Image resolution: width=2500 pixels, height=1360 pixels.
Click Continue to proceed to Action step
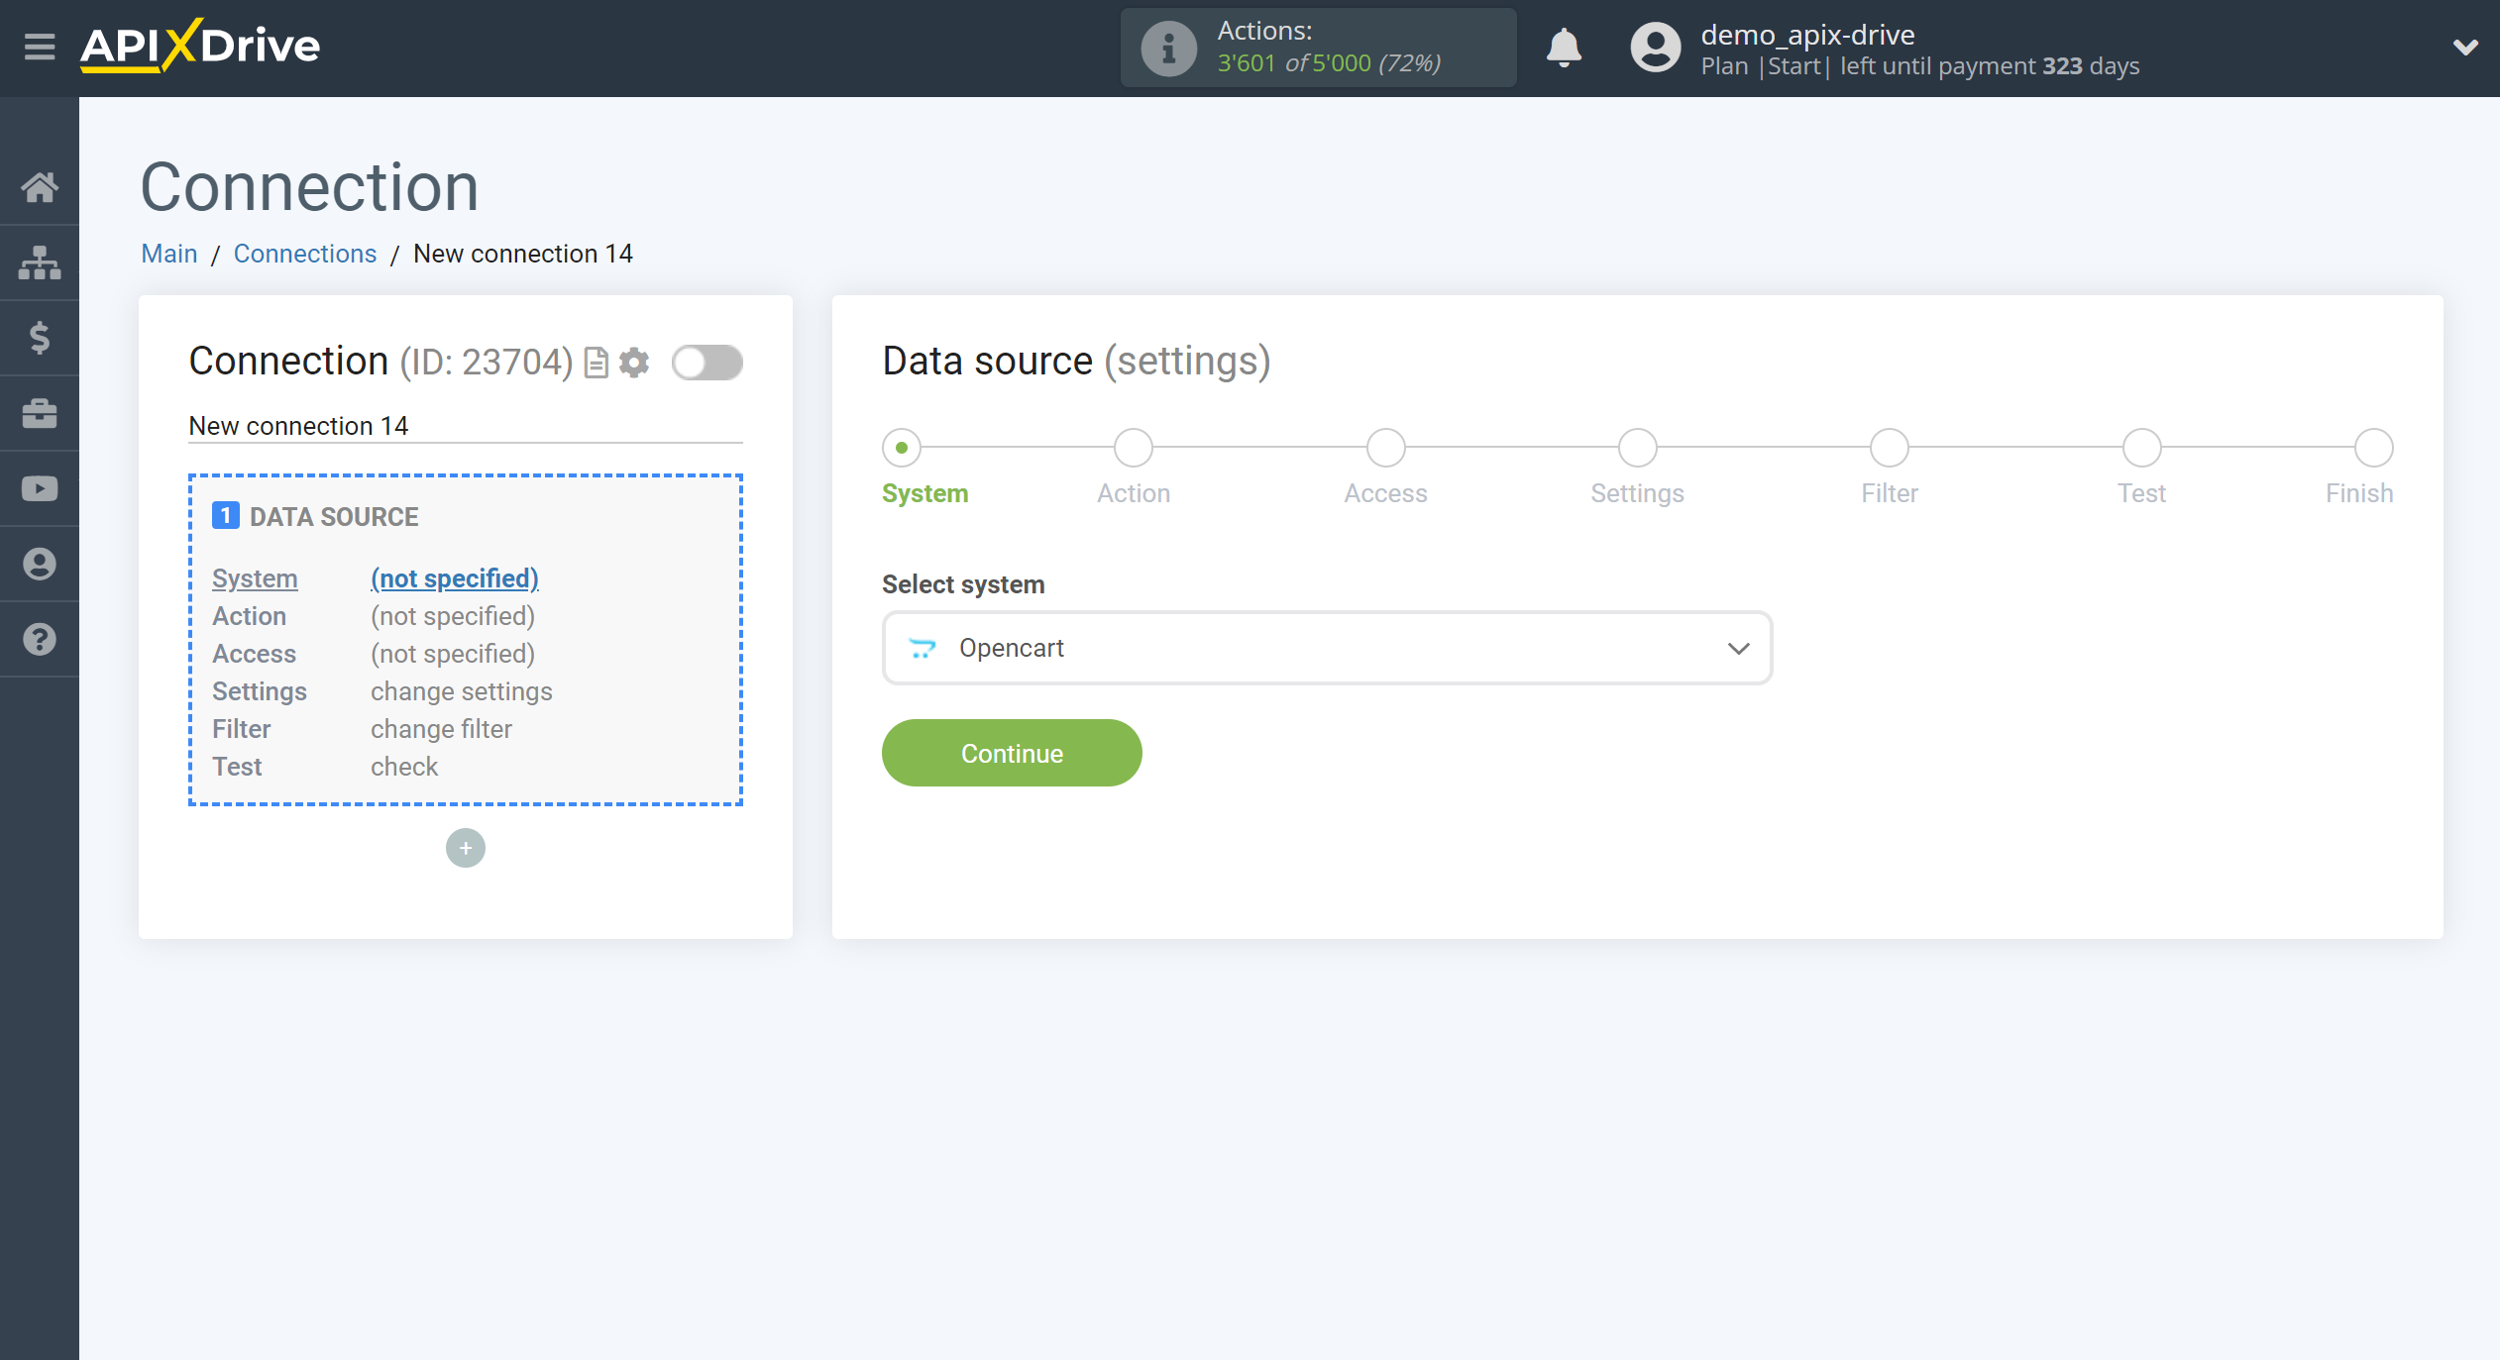pyautogui.click(x=1012, y=754)
